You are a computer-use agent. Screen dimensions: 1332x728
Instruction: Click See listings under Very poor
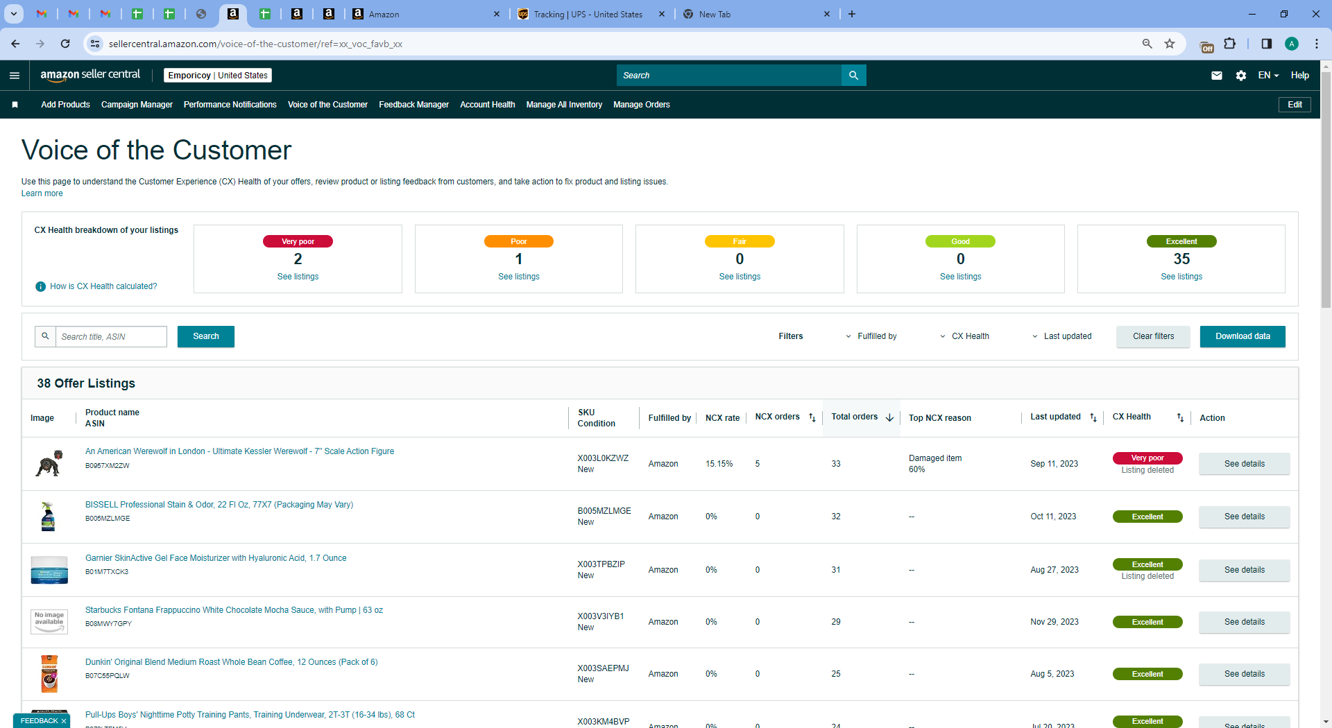tap(298, 277)
